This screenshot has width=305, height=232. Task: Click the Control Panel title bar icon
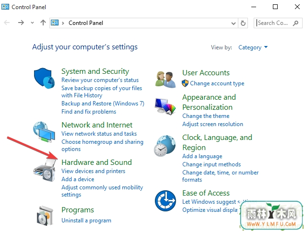click(5, 7)
